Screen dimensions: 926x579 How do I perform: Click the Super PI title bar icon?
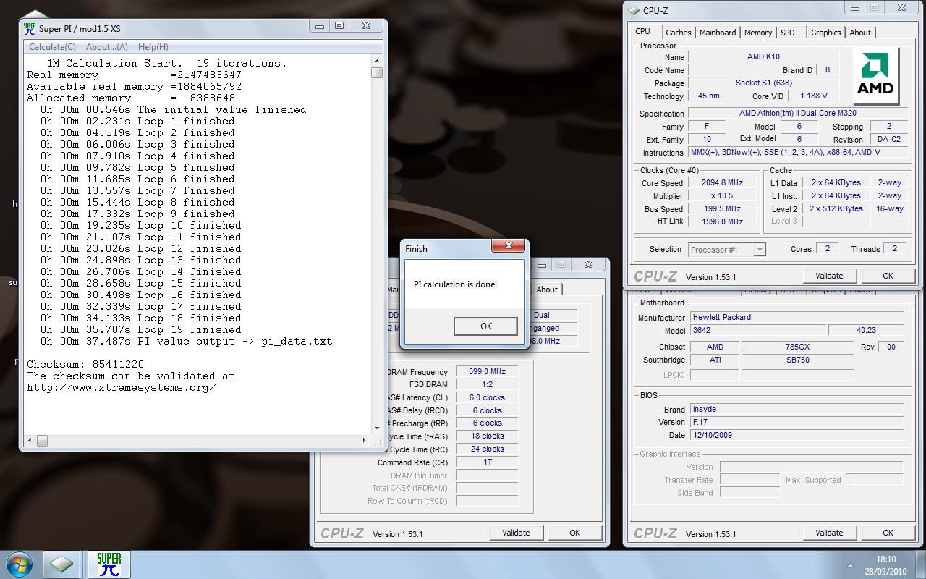click(x=30, y=28)
